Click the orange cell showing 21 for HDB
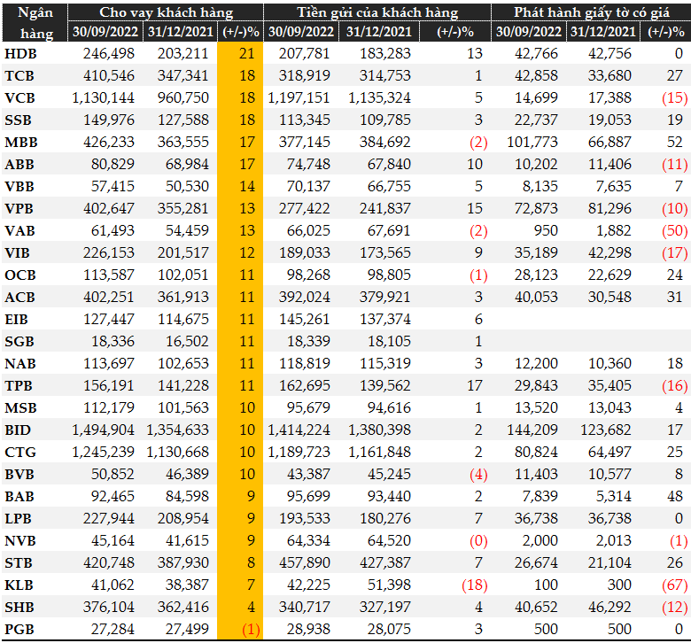Viewport: 691px width, 643px height. (245, 54)
